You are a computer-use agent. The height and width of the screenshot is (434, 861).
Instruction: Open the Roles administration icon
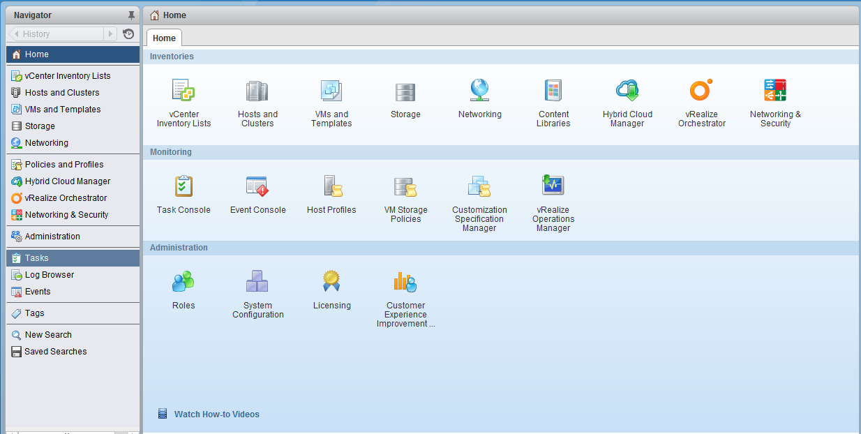click(x=184, y=282)
